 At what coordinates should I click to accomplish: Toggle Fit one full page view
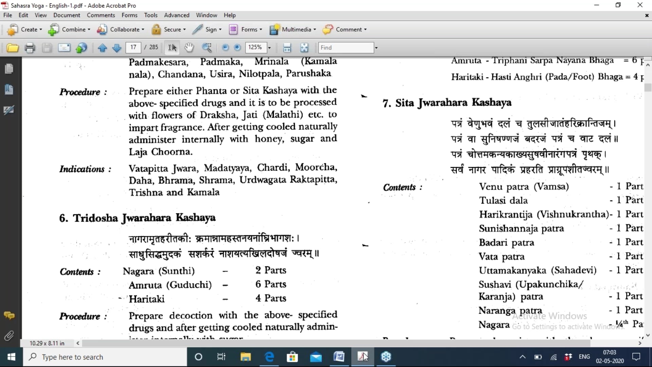pos(304,48)
